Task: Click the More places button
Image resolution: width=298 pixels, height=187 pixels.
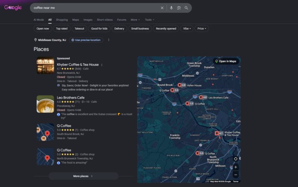Action: point(83,176)
